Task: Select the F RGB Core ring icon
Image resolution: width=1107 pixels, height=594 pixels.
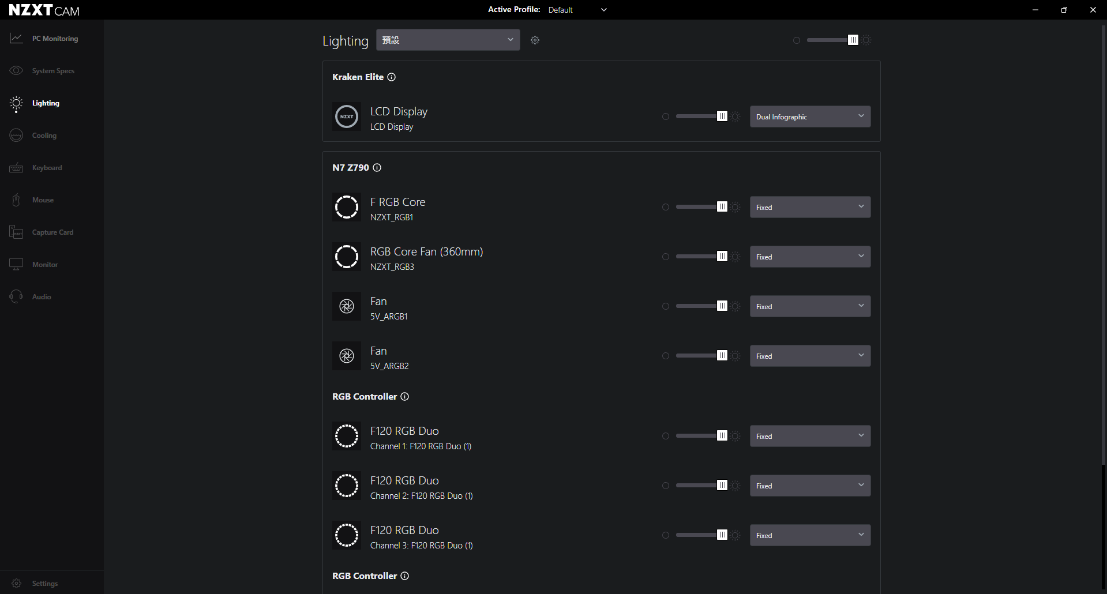Action: coord(347,207)
